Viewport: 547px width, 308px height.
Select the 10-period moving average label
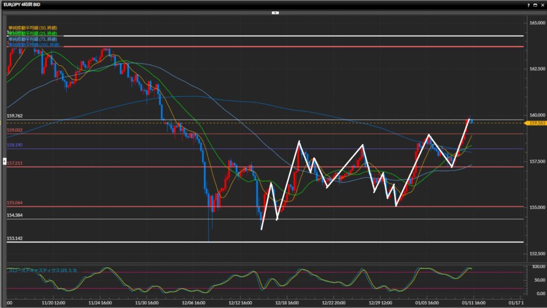[33, 27]
